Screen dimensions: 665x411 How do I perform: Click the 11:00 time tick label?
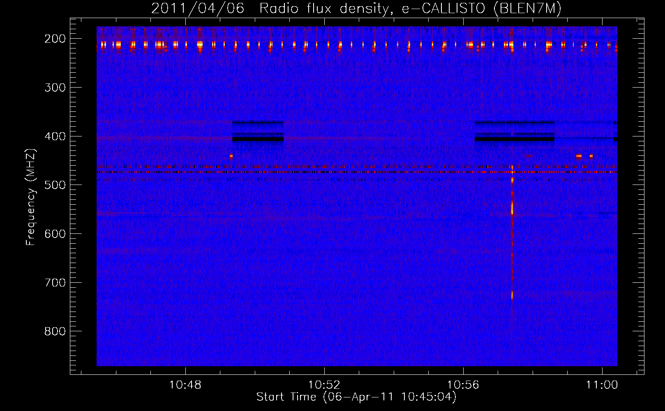click(x=602, y=385)
